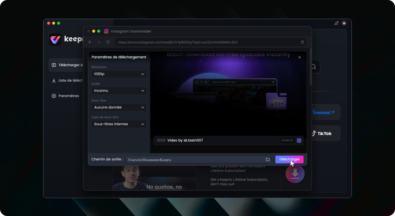Open the output folder browse icon
Viewport: 395px width, 216px height.
coord(267,160)
